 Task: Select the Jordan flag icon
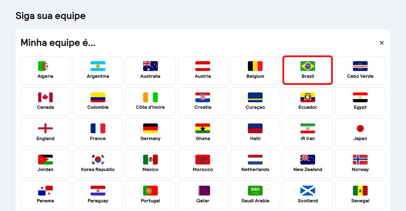tap(45, 160)
